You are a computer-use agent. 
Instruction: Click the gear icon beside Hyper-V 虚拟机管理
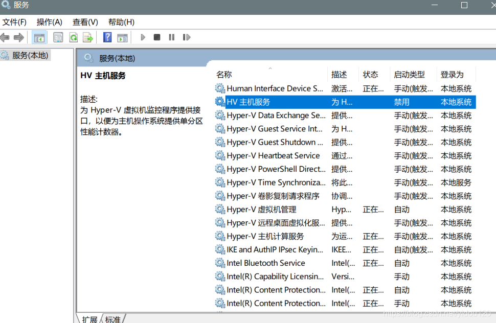220,209
